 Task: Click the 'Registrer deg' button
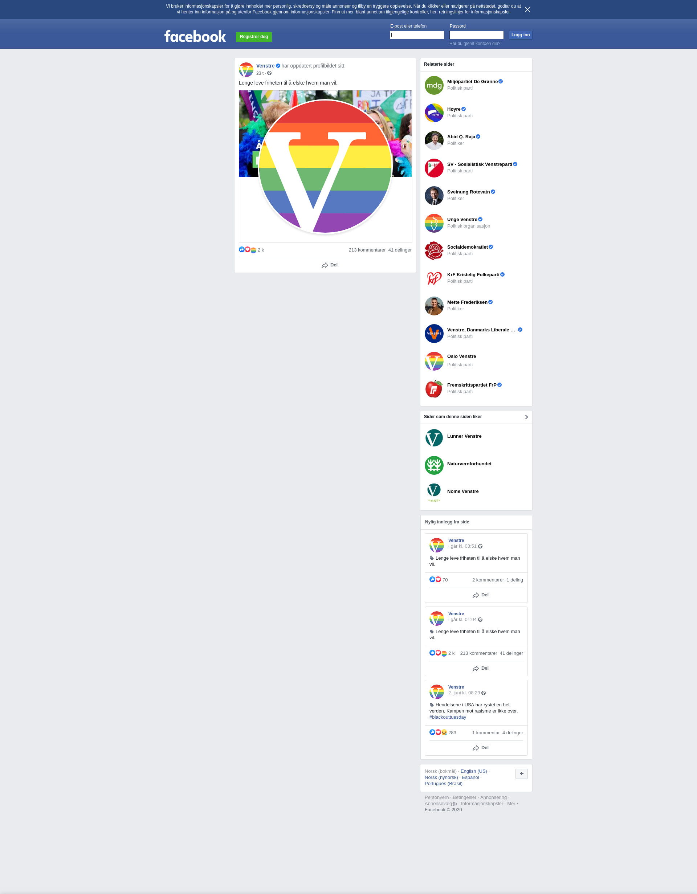[254, 37]
